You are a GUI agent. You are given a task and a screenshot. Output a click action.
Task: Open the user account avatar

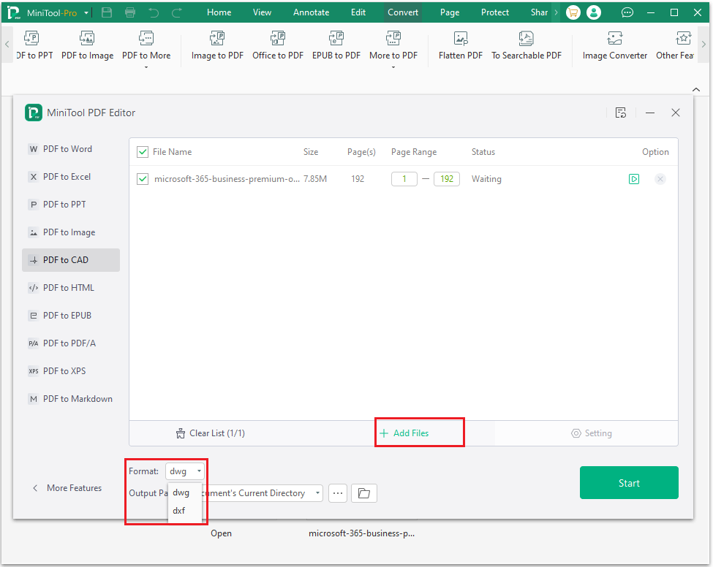(x=593, y=12)
